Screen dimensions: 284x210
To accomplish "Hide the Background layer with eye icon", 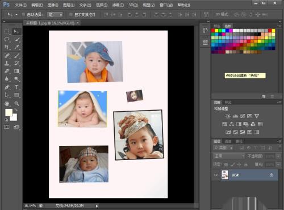I will (216, 175).
